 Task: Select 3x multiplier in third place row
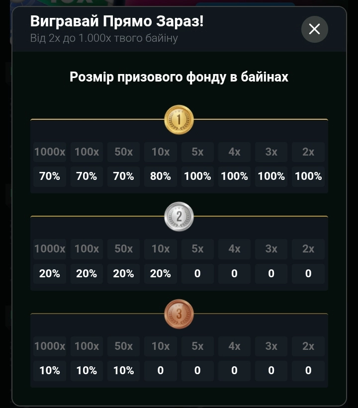pyautogui.click(x=271, y=346)
